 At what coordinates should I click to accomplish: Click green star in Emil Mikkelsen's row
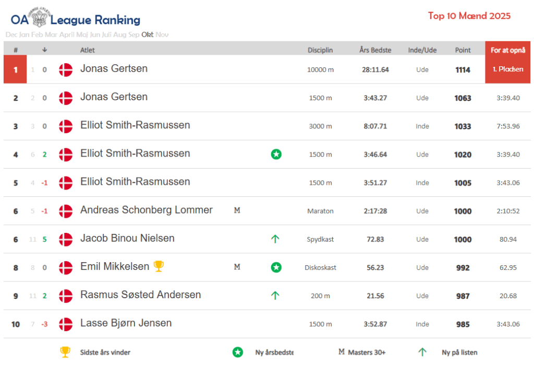276,267
